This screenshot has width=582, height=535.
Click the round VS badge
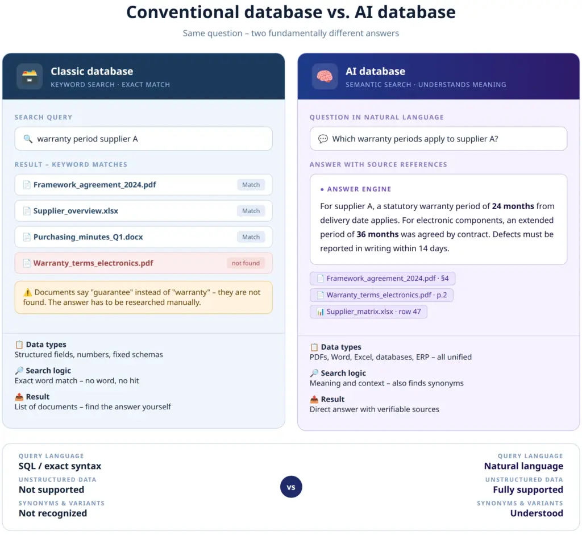click(291, 487)
